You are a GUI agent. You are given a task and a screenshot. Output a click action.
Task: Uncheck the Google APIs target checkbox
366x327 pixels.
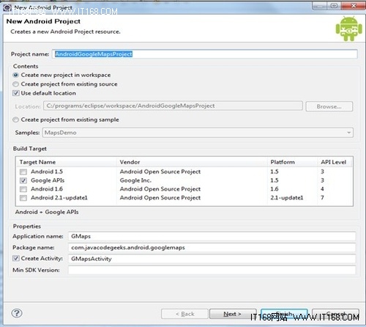click(x=23, y=180)
